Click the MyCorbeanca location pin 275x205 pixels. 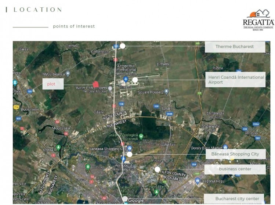click(x=68, y=74)
